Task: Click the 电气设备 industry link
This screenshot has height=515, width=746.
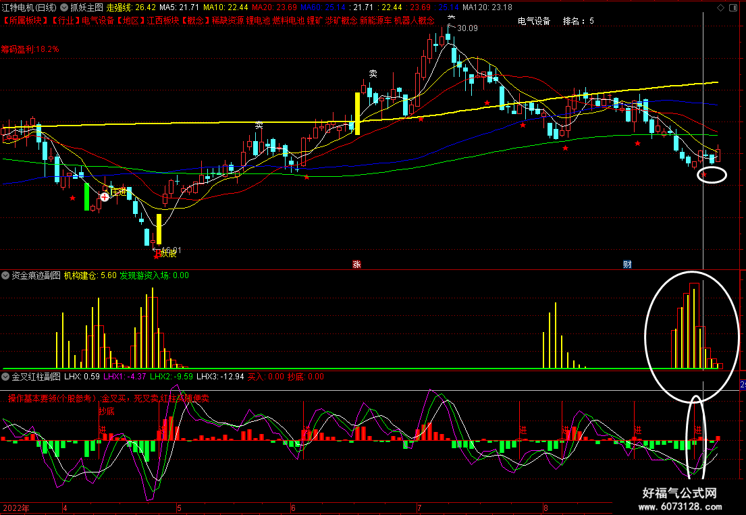Action: point(97,20)
